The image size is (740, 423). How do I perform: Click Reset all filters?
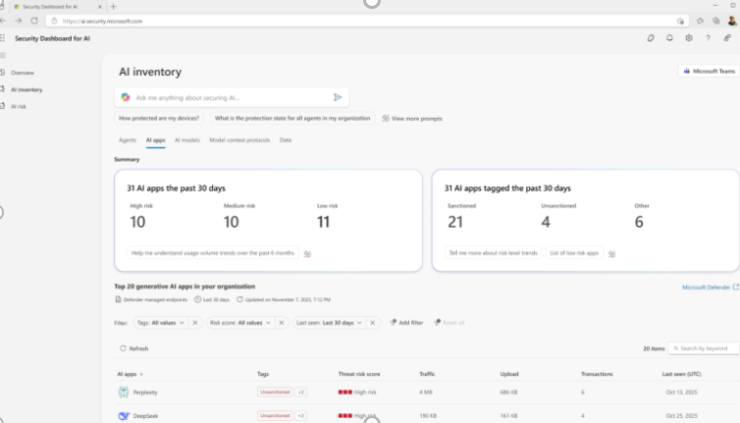(449, 323)
